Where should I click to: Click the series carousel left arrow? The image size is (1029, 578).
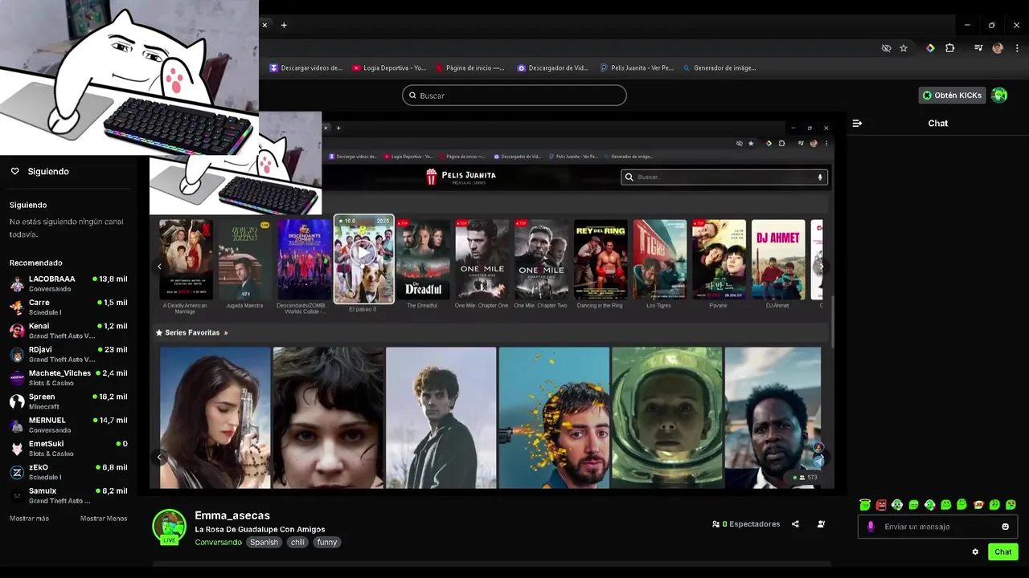(x=159, y=457)
